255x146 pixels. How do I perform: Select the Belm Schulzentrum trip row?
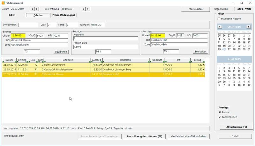(x=64, y=65)
